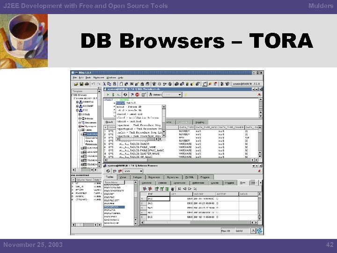
Task: Save file icon in main toolbar
Action: pyautogui.click(x=81, y=84)
